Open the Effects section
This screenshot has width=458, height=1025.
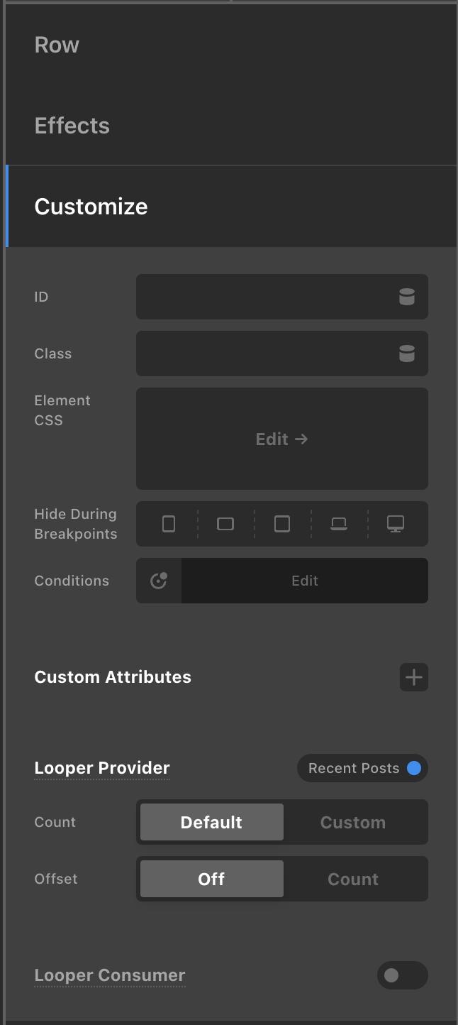[x=72, y=126]
